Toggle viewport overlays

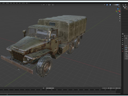pyautogui.click(x=110, y=5)
